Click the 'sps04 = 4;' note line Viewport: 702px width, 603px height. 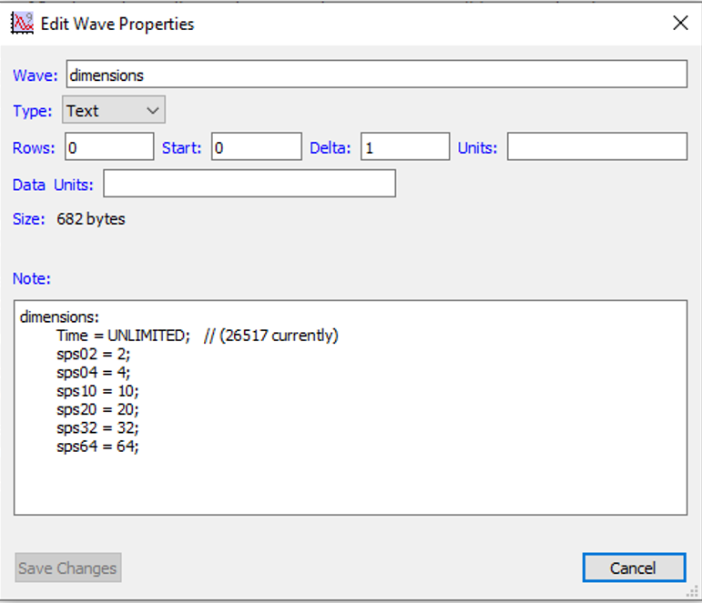point(93,373)
